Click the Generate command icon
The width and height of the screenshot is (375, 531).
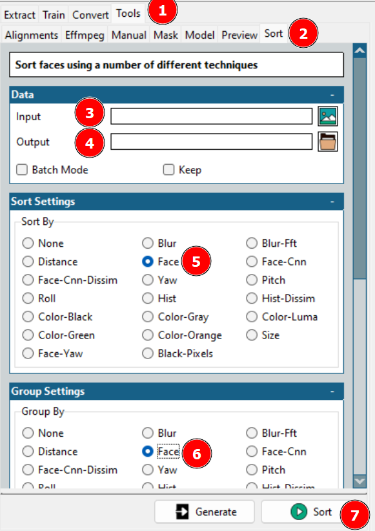(x=182, y=512)
